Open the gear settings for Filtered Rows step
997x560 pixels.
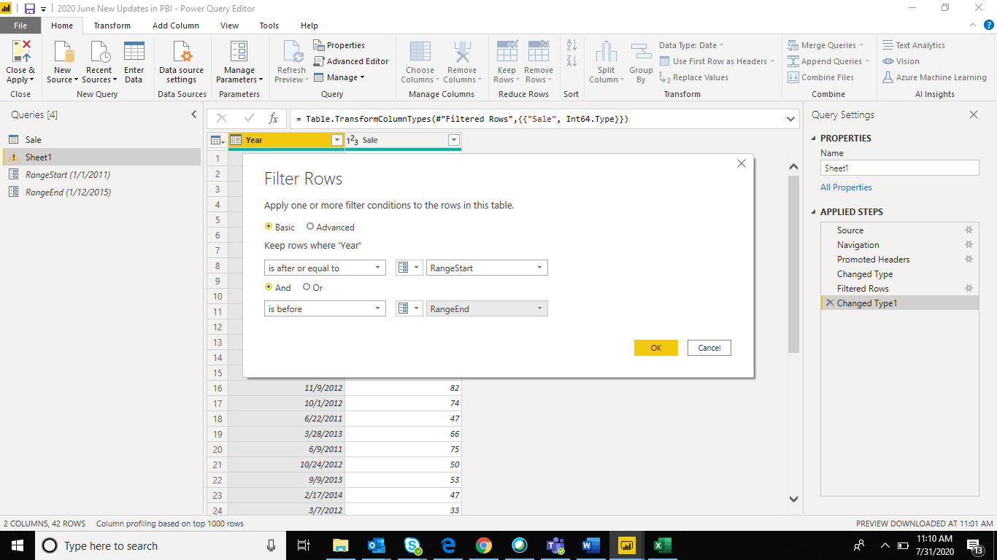969,288
